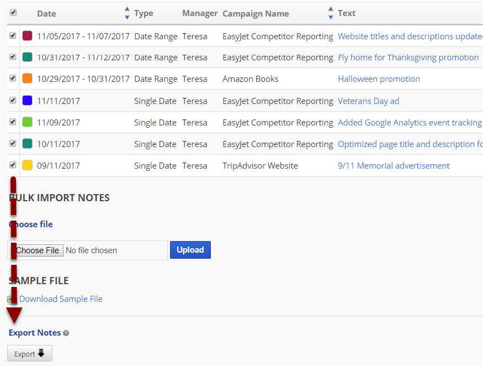Click the Manager column header
483x366 pixels.
click(x=200, y=13)
